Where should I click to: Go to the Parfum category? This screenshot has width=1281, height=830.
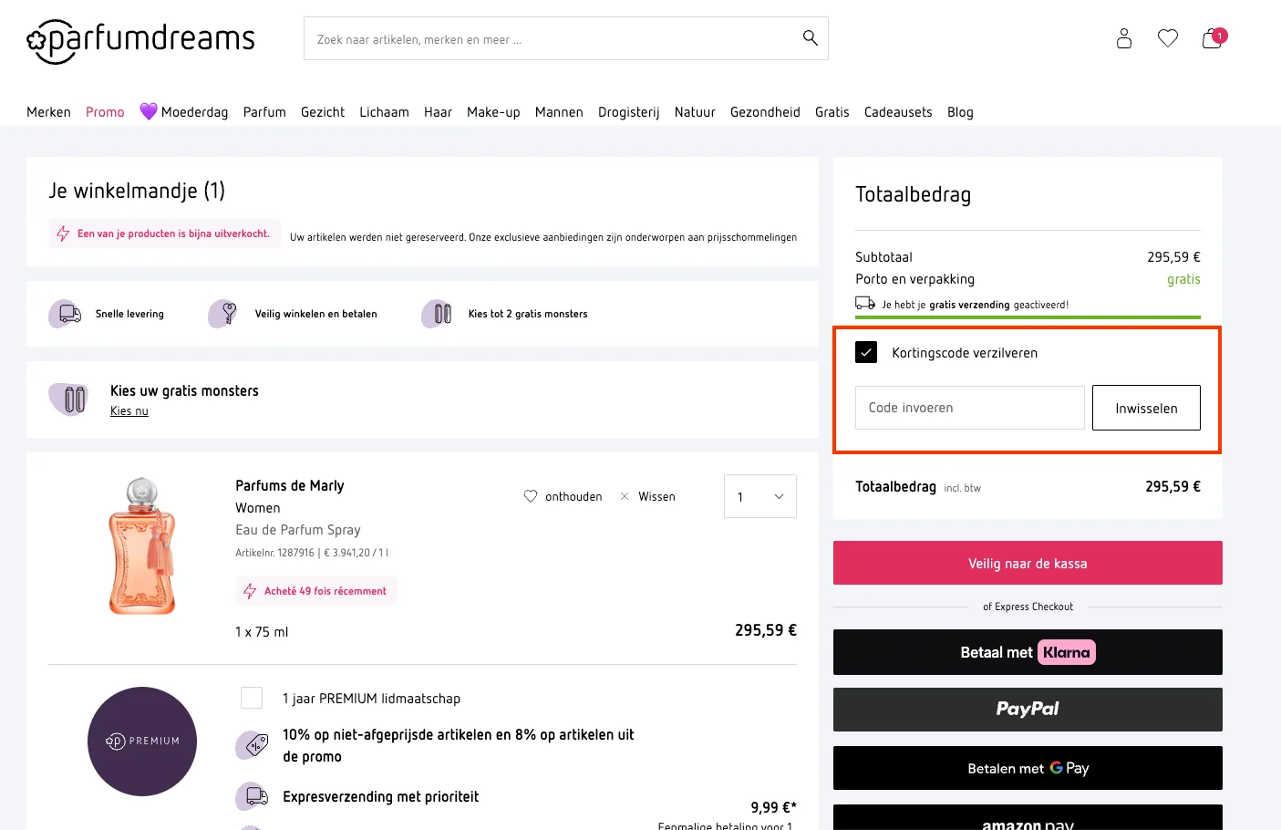click(264, 112)
